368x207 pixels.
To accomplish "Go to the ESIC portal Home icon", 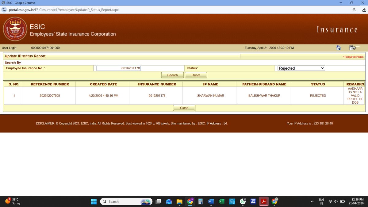I will click(339, 48).
